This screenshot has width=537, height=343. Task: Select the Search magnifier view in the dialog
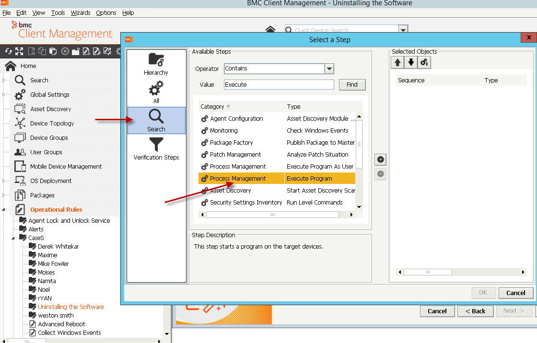pyautogui.click(x=156, y=120)
